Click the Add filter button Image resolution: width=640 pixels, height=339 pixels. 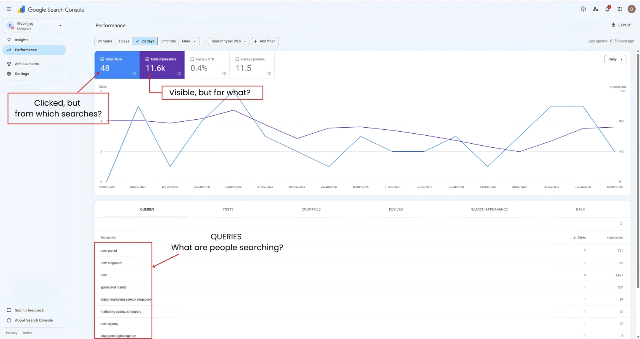point(265,41)
